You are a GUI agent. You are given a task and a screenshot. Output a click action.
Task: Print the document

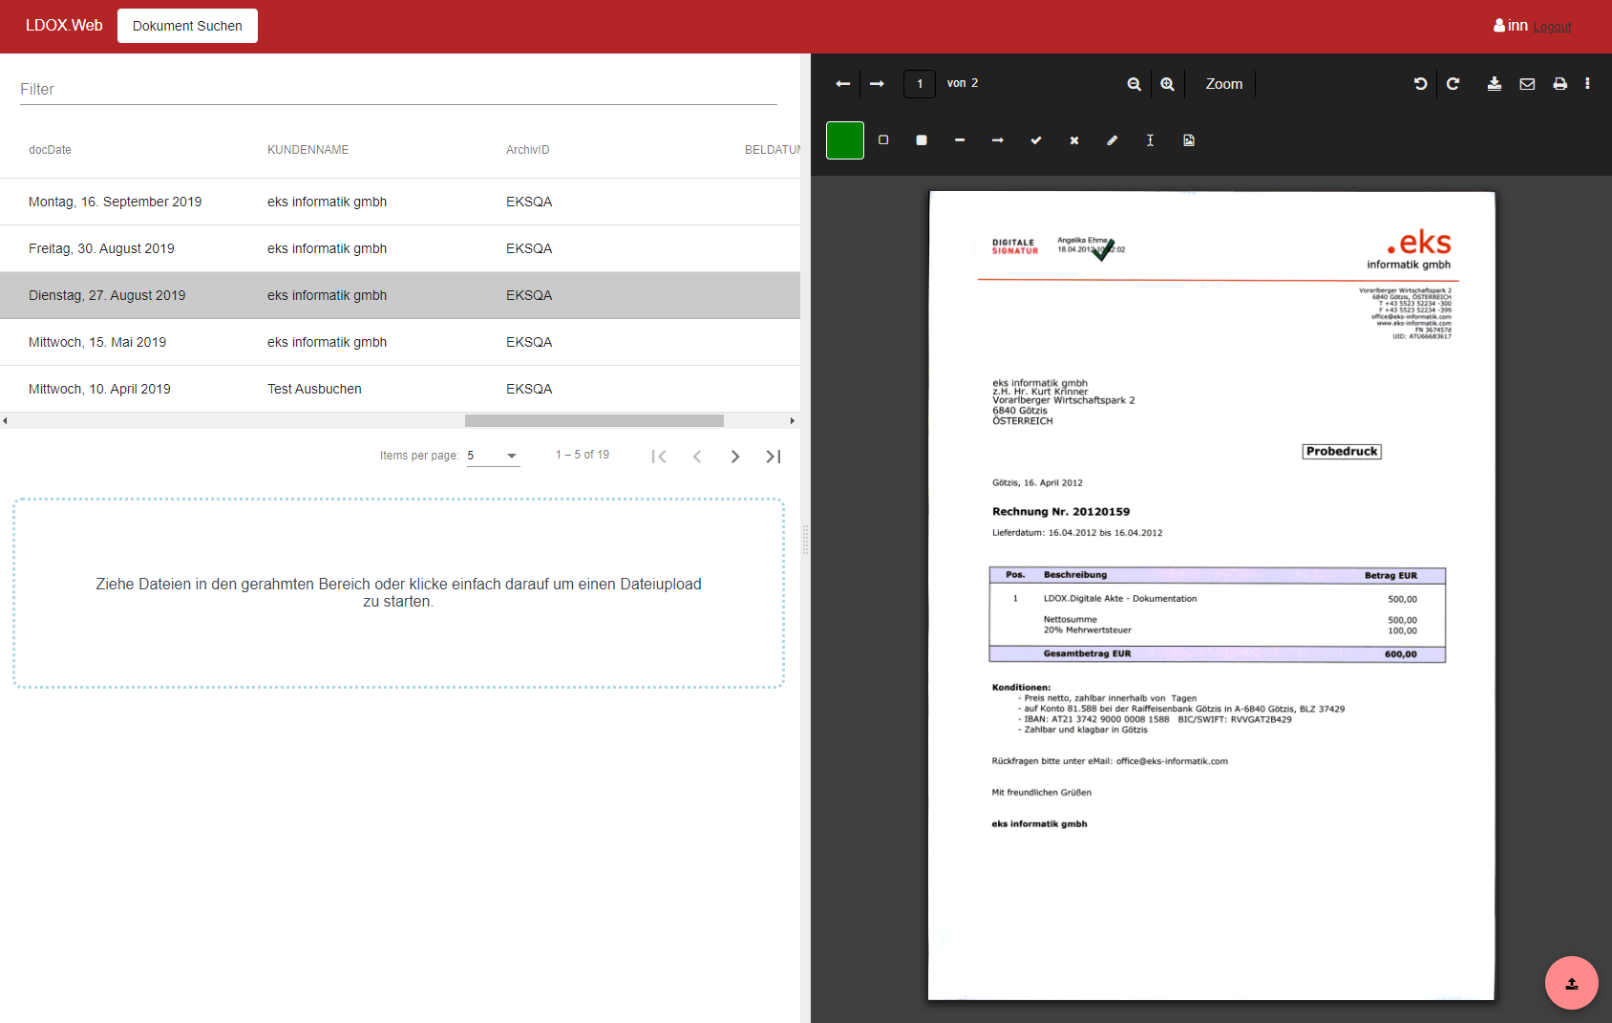click(1559, 84)
